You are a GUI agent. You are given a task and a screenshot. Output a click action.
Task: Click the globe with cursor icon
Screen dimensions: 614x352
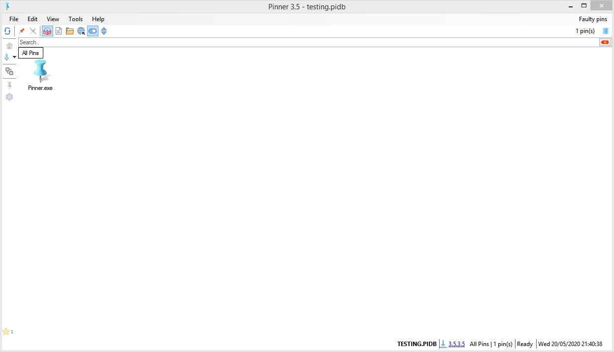click(x=81, y=31)
